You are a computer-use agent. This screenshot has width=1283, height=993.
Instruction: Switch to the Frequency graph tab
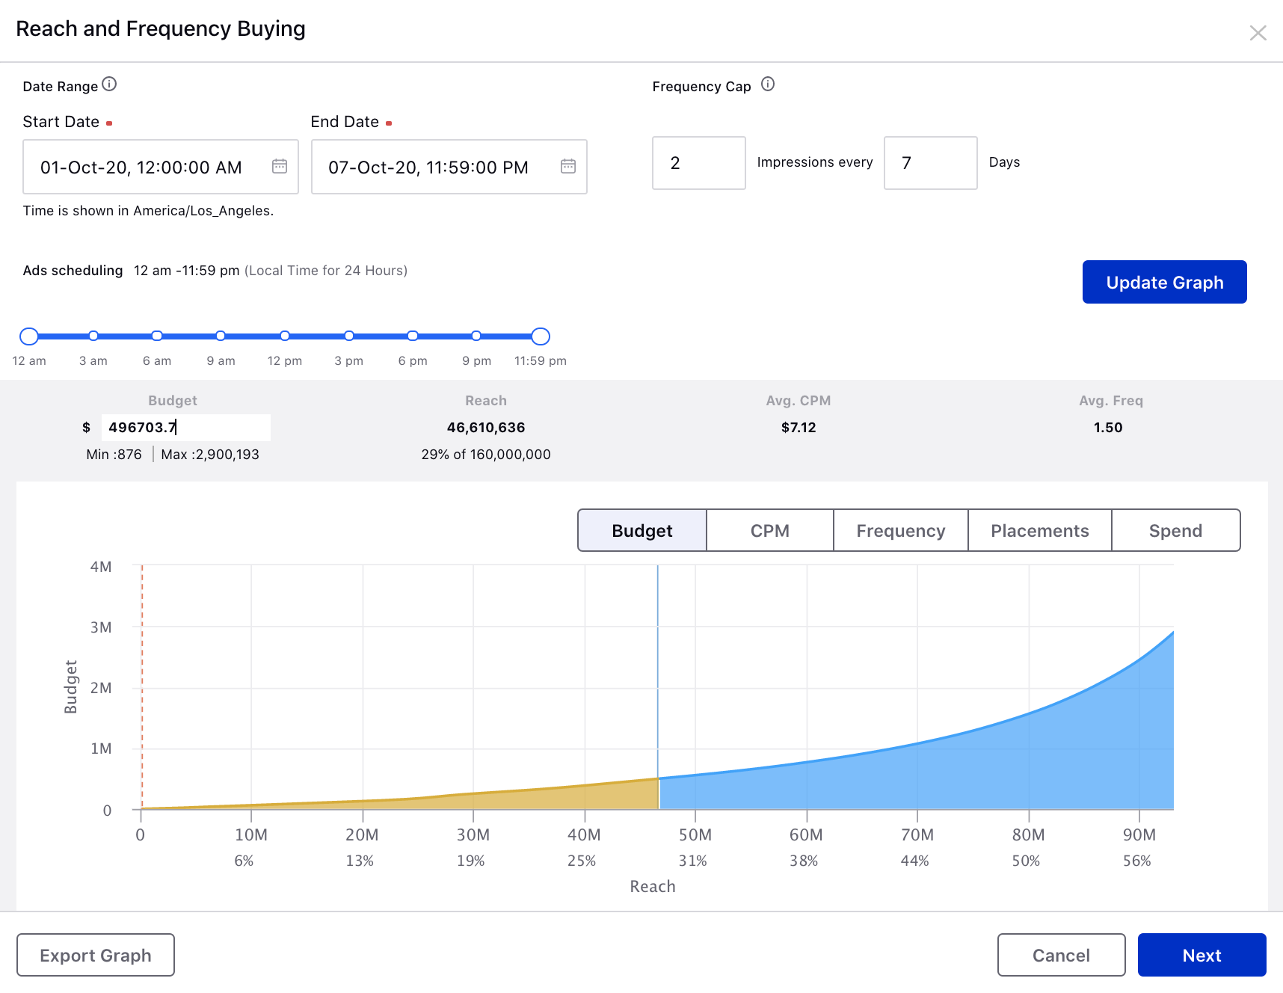pyautogui.click(x=900, y=531)
